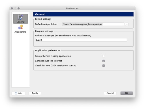
Task: Click the Apply button
Action: (35, 93)
